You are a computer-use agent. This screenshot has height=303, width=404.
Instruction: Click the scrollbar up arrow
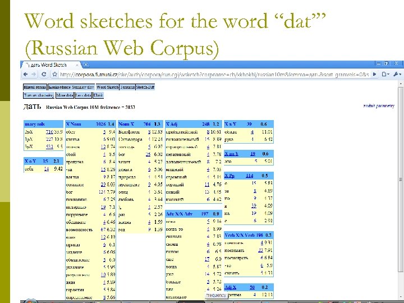401,83
